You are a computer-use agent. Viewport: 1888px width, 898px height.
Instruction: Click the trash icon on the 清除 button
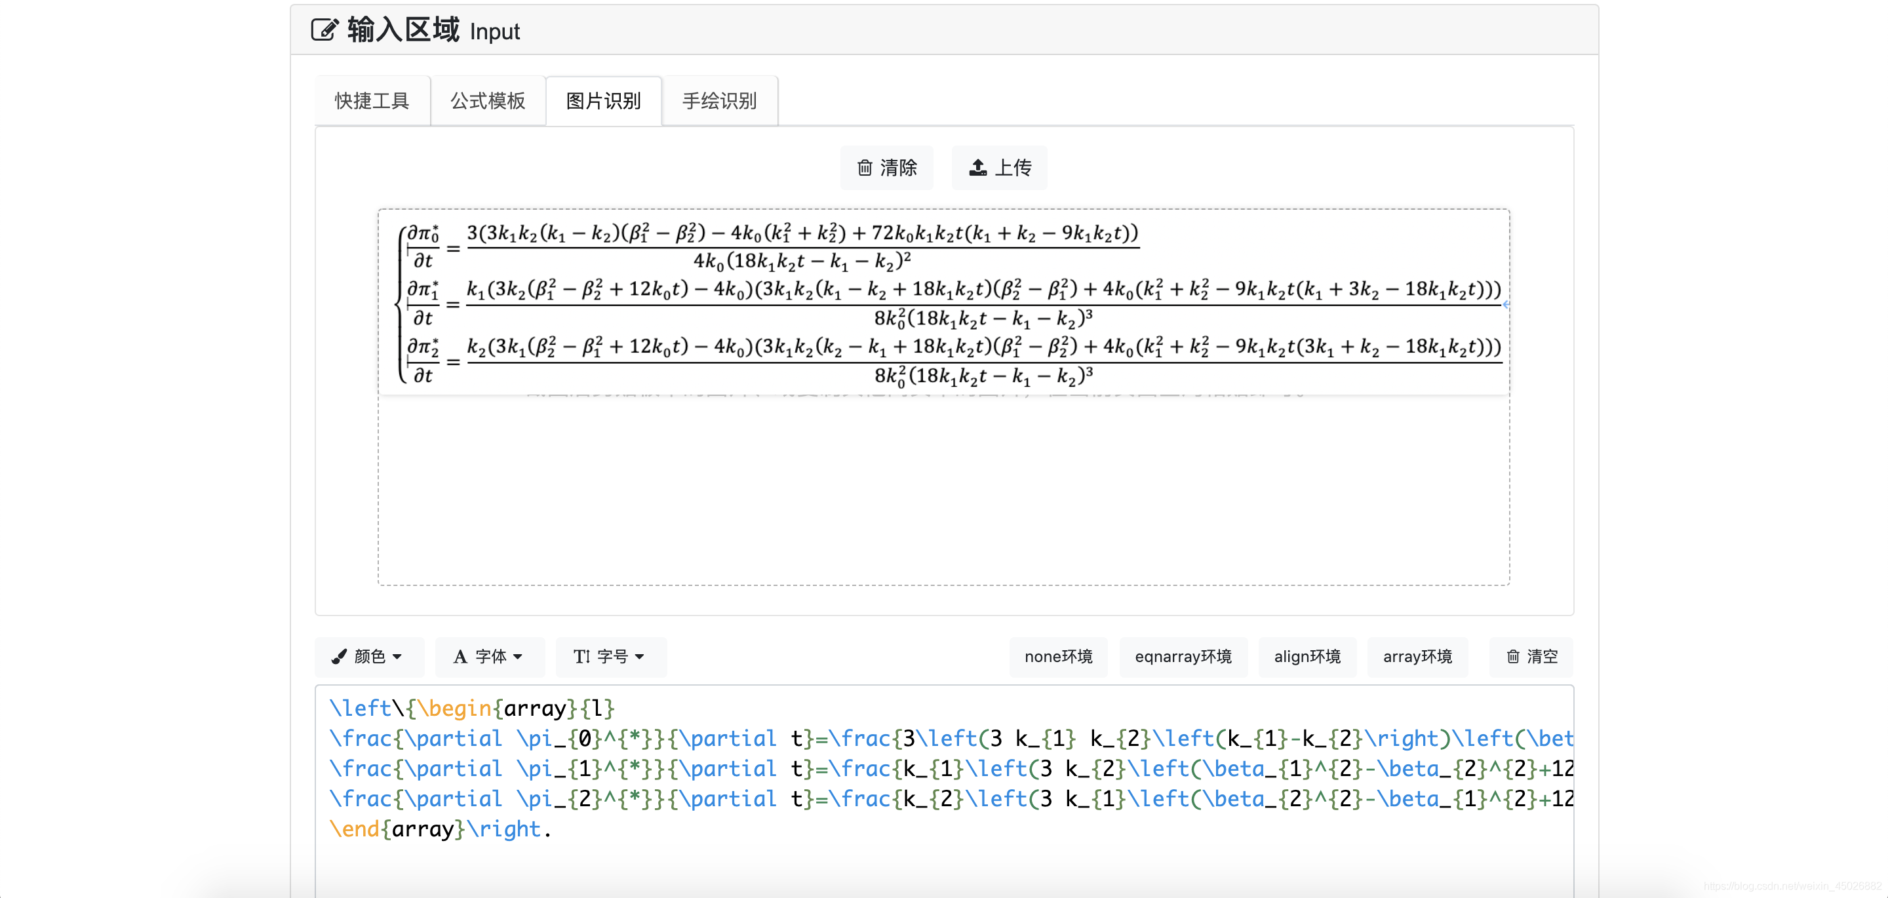pos(865,168)
